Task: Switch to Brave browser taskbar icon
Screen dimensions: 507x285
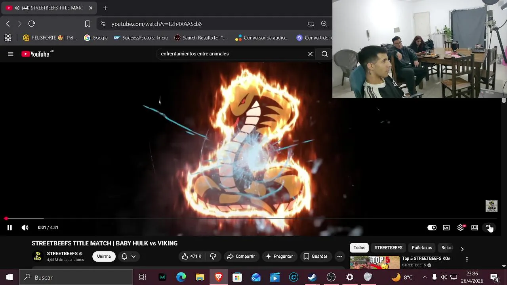Action: [218, 277]
